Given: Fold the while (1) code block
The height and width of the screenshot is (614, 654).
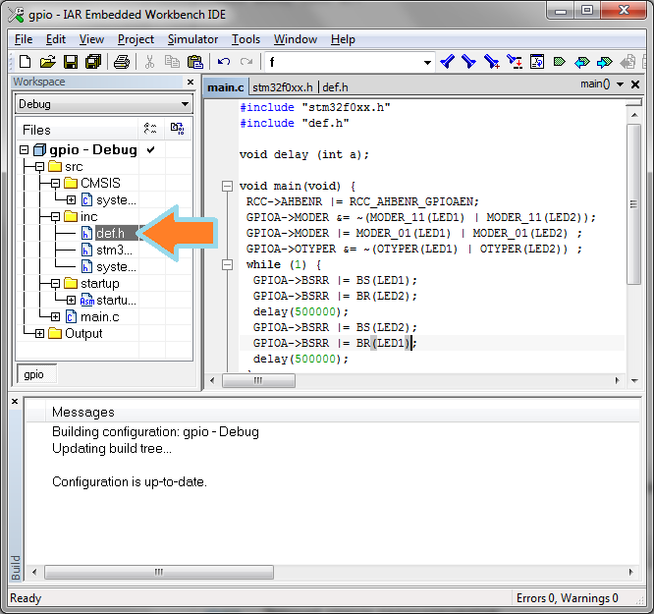Looking at the screenshot, I should pyautogui.click(x=227, y=264).
